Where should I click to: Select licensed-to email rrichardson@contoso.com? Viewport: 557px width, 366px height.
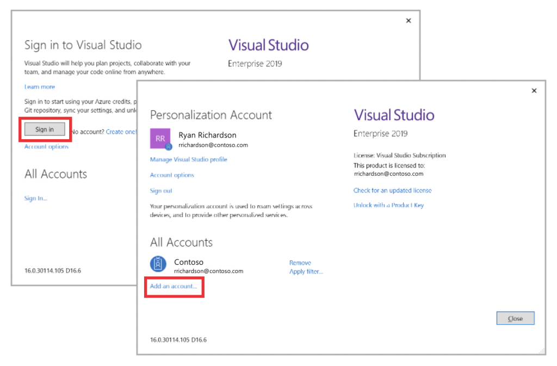(388, 173)
